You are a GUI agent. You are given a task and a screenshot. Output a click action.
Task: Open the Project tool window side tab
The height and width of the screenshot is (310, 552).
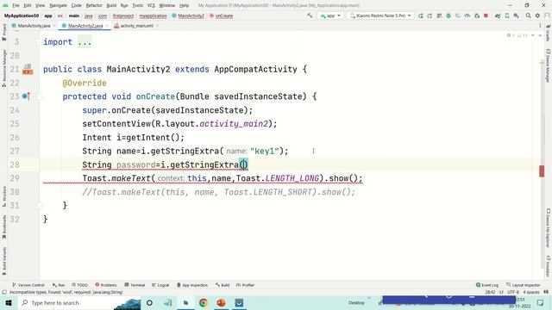point(3,32)
